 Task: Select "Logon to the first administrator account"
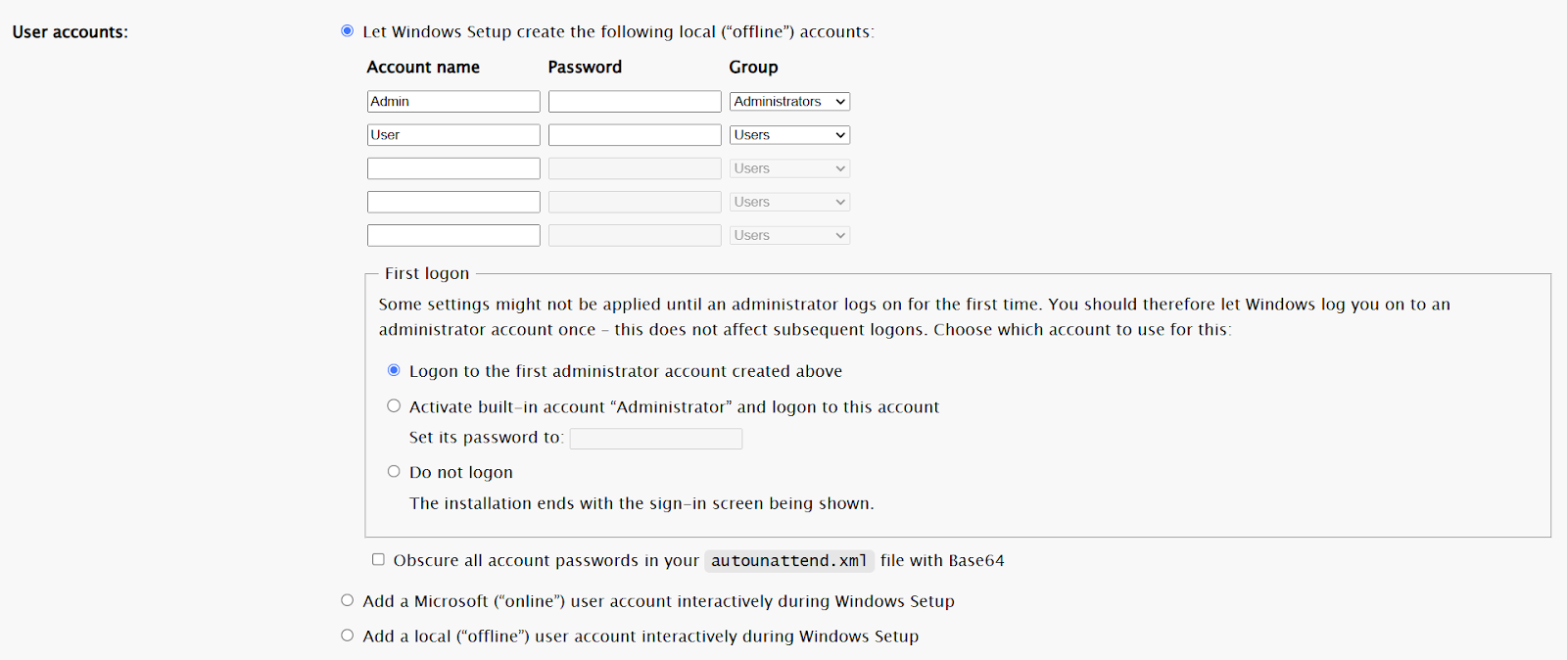point(393,370)
